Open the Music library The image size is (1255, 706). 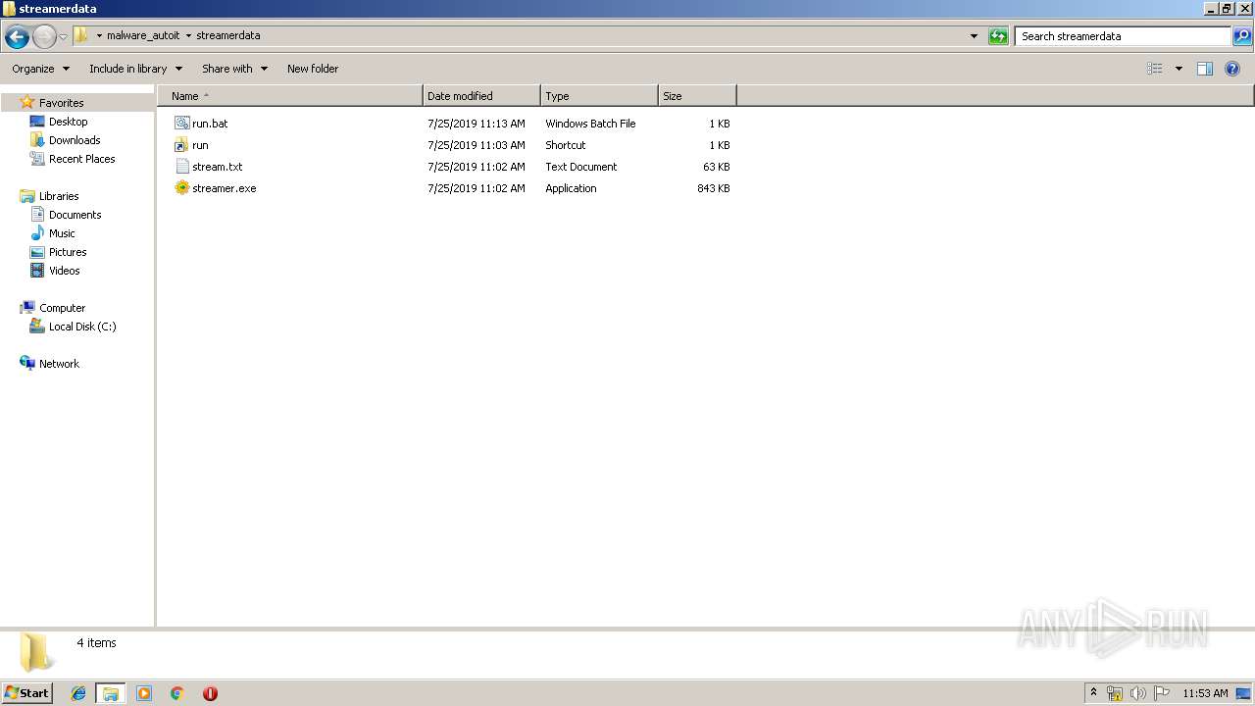tap(62, 233)
